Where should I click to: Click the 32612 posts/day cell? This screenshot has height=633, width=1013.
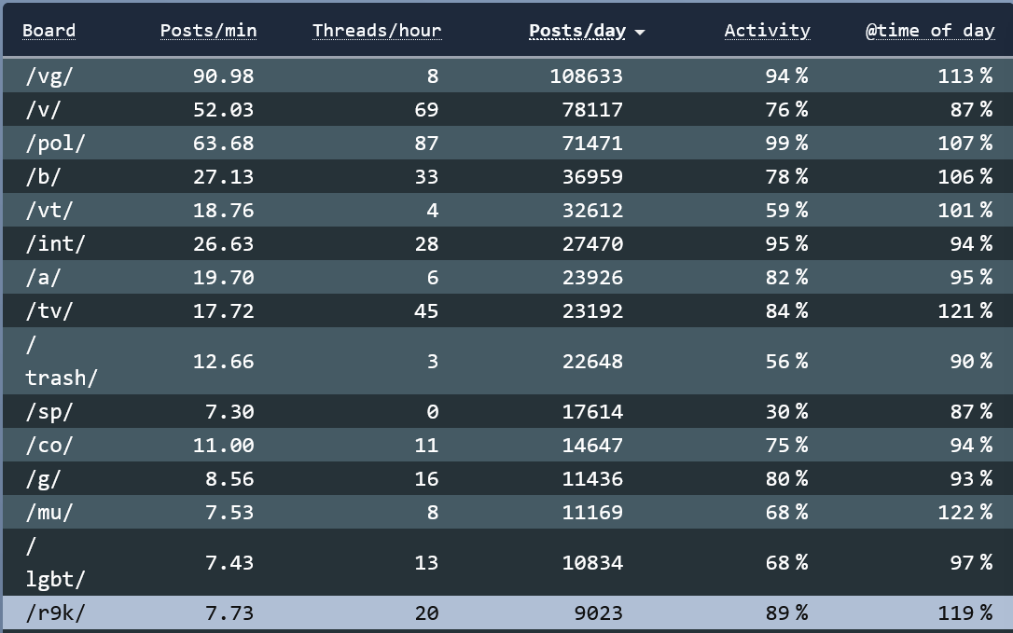(592, 210)
